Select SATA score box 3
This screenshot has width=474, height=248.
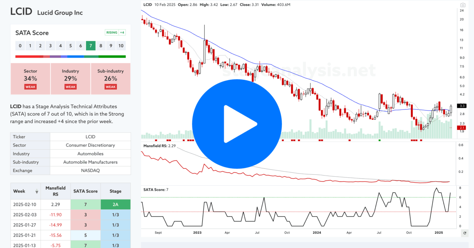tap(50, 46)
